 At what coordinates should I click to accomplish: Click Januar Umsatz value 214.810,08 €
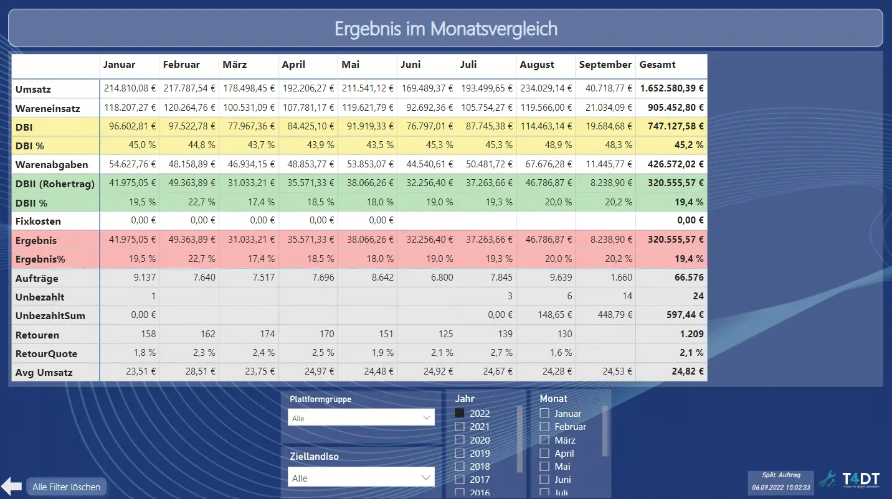130,88
